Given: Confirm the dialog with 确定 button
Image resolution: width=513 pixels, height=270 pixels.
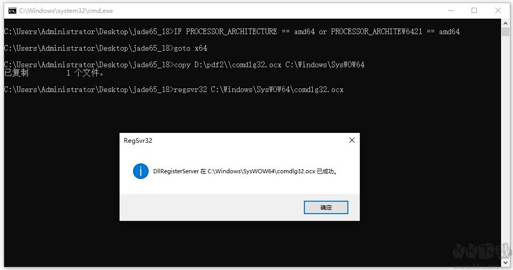Looking at the screenshot, I should pos(326,207).
